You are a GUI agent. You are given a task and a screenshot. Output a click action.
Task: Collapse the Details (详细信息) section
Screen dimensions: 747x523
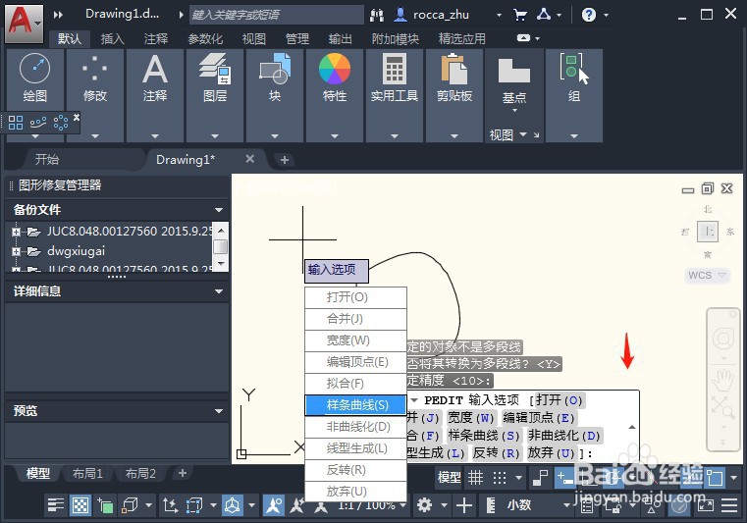click(x=219, y=291)
